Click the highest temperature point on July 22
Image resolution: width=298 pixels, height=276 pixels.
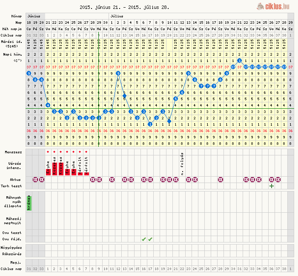pyautogui.click(x=239, y=61)
